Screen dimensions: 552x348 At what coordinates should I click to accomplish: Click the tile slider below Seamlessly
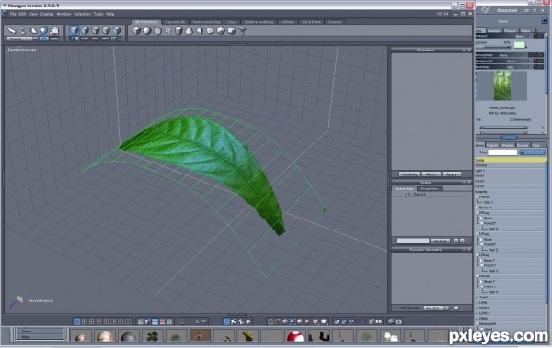pyautogui.click(x=504, y=128)
